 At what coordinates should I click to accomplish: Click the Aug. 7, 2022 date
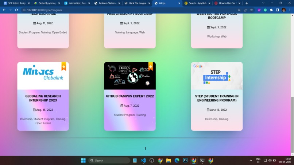tap(130, 106)
